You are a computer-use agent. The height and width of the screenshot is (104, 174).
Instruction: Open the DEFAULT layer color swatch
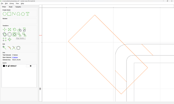[x=4, y=66]
